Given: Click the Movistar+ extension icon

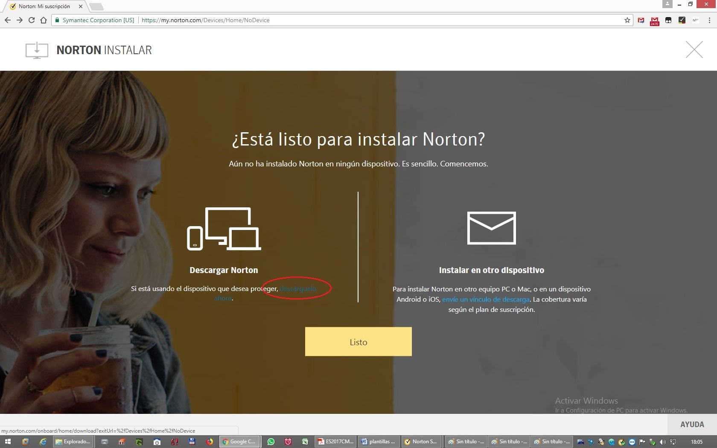Looking at the screenshot, I should [696, 20].
